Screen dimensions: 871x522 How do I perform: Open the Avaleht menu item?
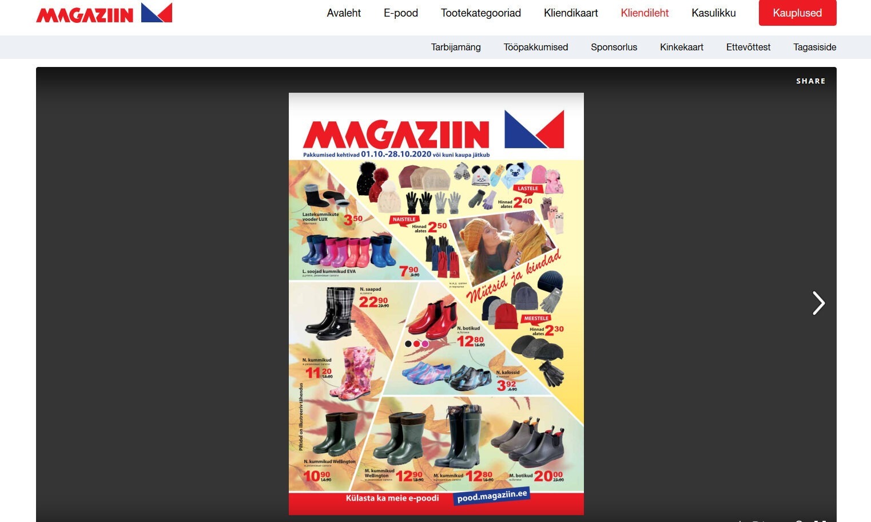[344, 13]
